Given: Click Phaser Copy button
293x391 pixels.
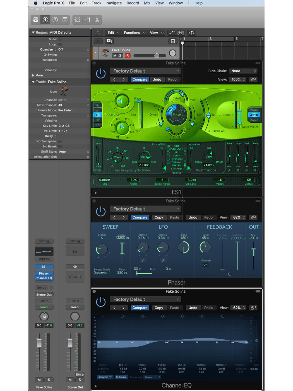Looking at the screenshot, I should pyautogui.click(x=159, y=217).
